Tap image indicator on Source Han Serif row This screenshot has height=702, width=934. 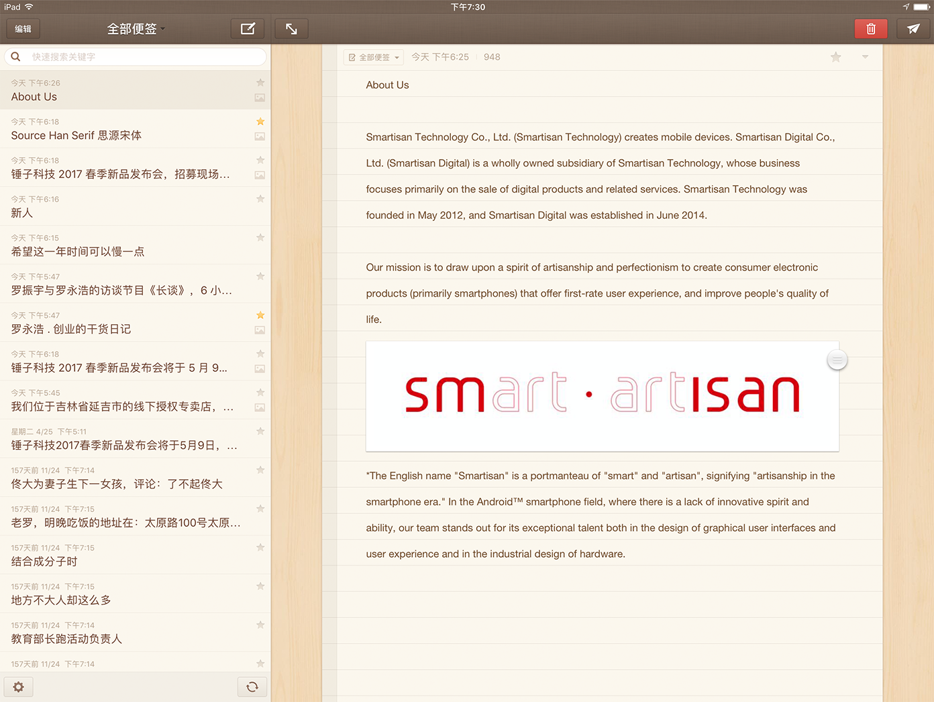point(260,136)
